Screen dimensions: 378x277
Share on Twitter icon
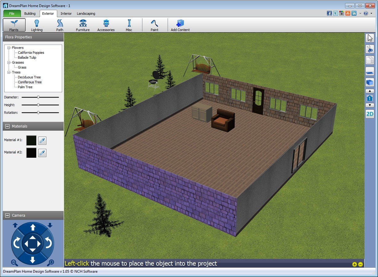coord(336,13)
